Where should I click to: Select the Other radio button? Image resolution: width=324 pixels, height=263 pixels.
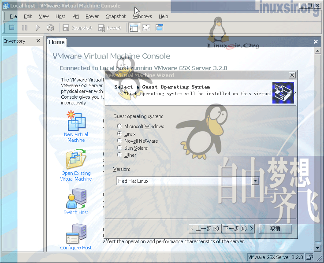(x=119, y=155)
